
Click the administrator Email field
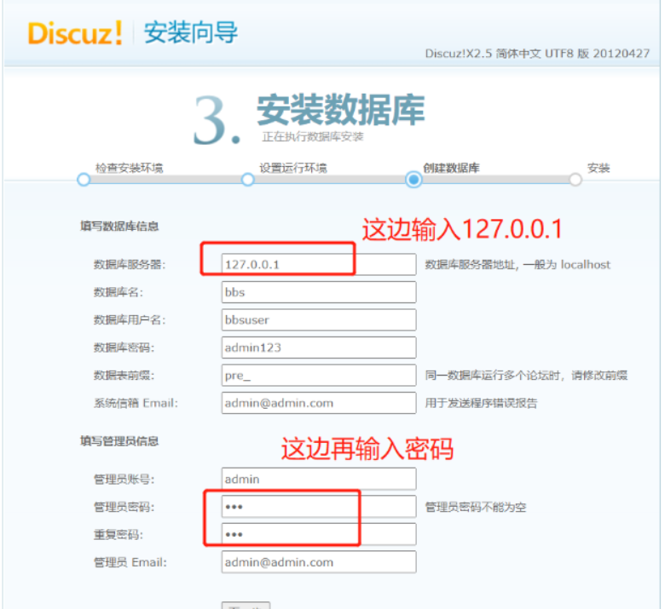pos(319,562)
